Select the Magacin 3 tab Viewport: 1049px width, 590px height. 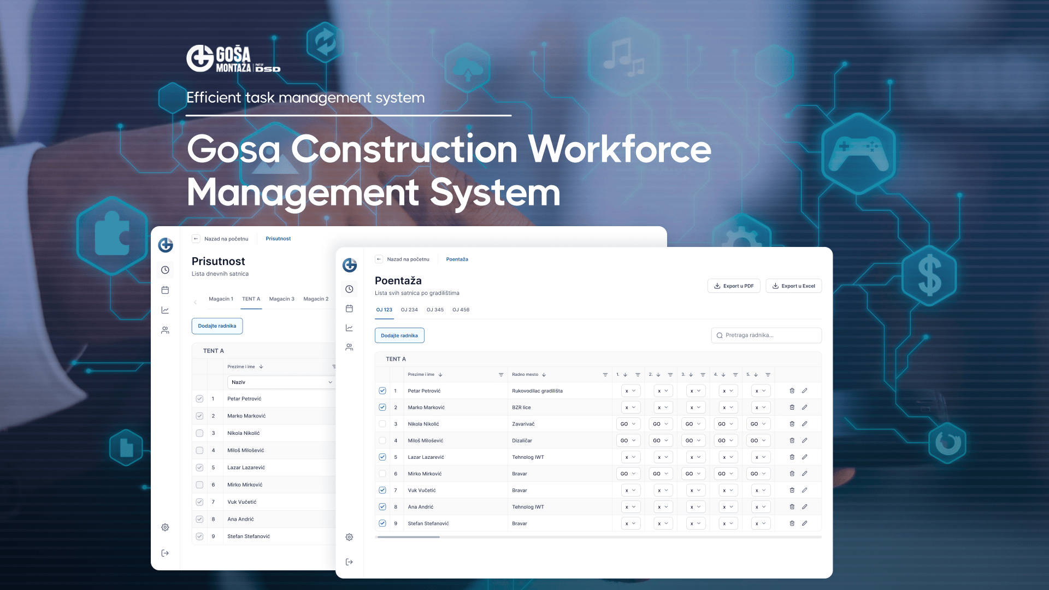282,299
